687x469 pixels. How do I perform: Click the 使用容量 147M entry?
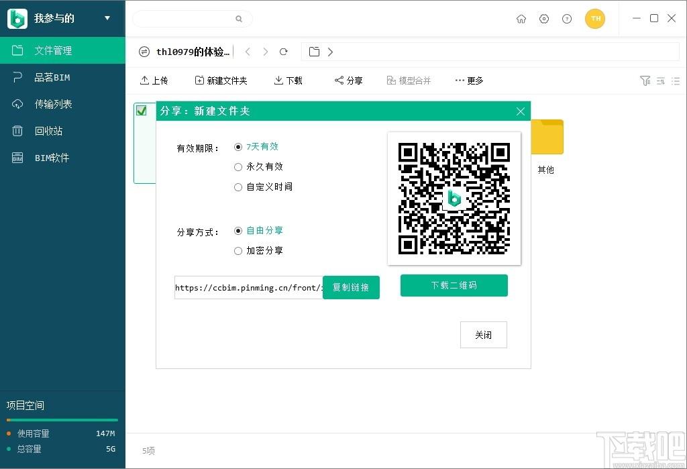pyautogui.click(x=61, y=433)
